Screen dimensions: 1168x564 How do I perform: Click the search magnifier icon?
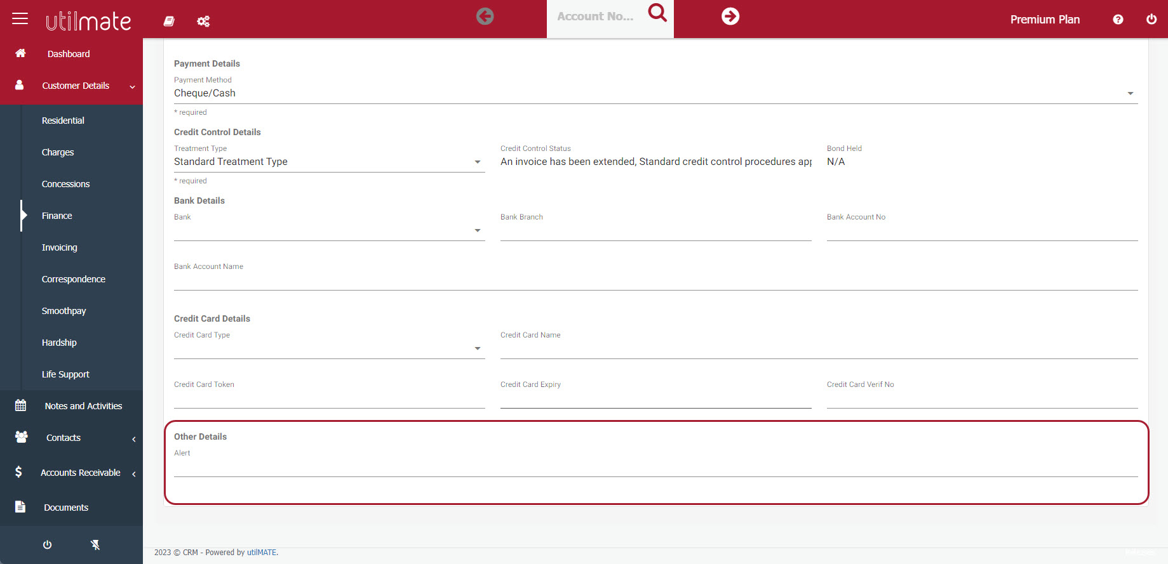click(657, 13)
